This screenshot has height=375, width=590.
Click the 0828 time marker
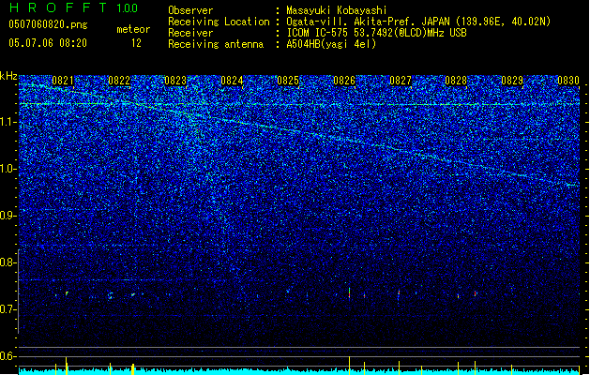(x=456, y=81)
